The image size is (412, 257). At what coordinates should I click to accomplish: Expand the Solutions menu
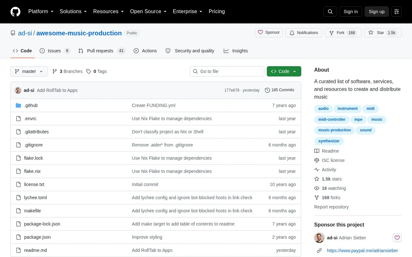pos(73,12)
